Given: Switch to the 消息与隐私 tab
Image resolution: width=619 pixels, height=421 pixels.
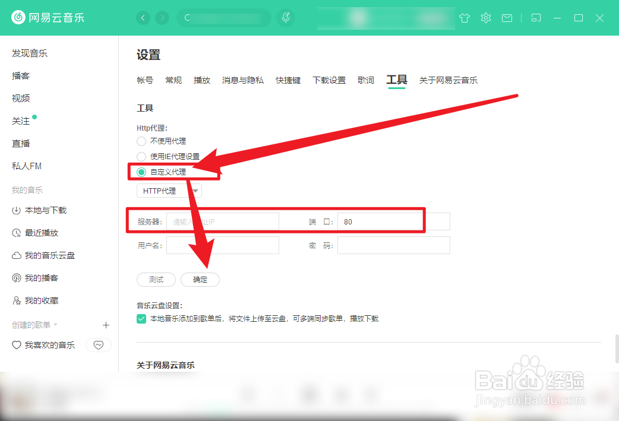Looking at the screenshot, I should tap(243, 81).
